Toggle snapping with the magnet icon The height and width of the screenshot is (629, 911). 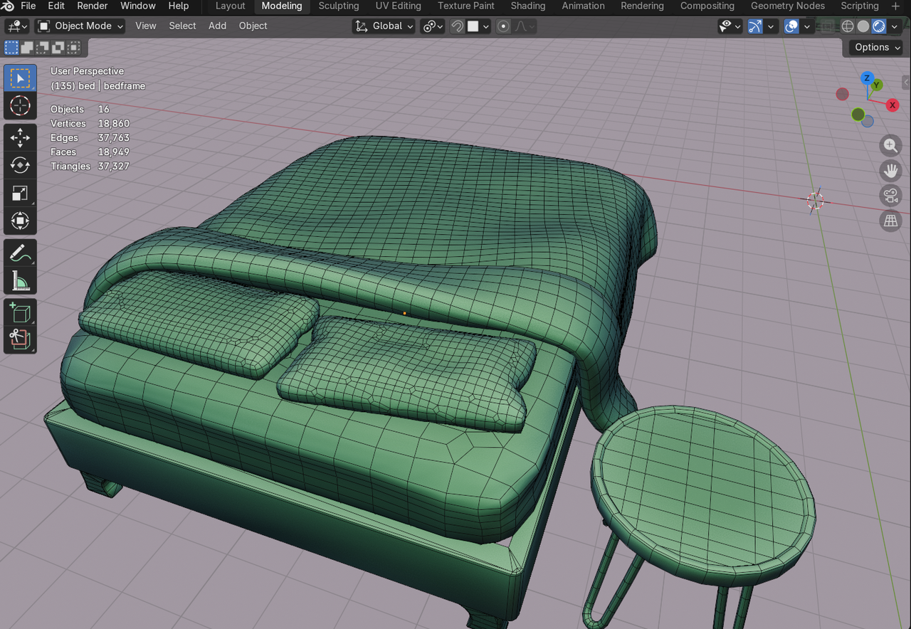click(x=456, y=26)
